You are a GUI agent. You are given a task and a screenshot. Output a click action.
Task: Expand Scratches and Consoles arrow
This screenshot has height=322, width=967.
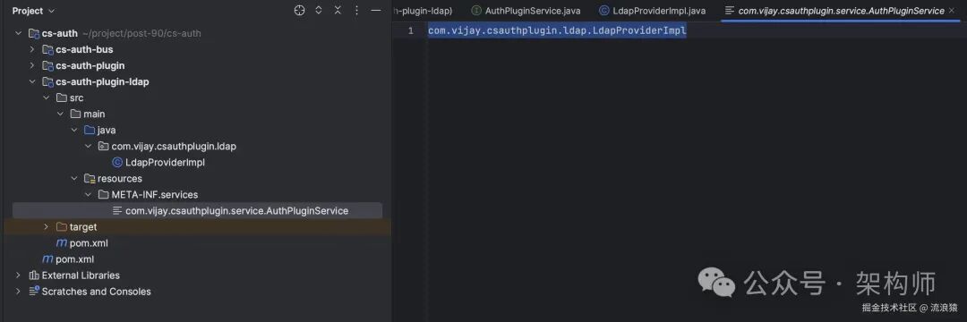18,292
